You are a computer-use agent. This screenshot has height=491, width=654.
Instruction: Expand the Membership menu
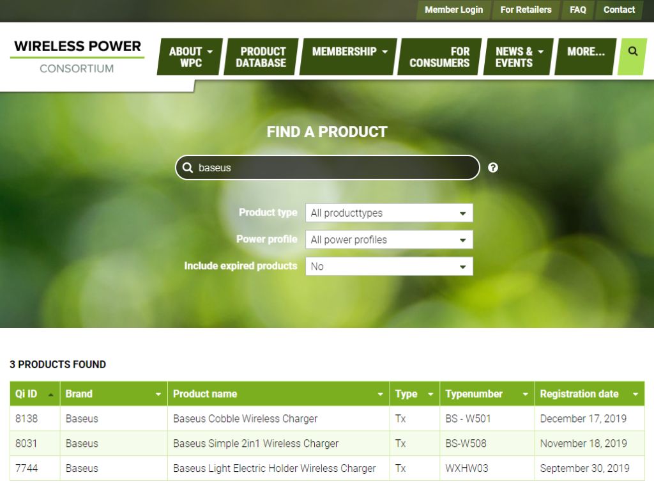pyautogui.click(x=349, y=57)
